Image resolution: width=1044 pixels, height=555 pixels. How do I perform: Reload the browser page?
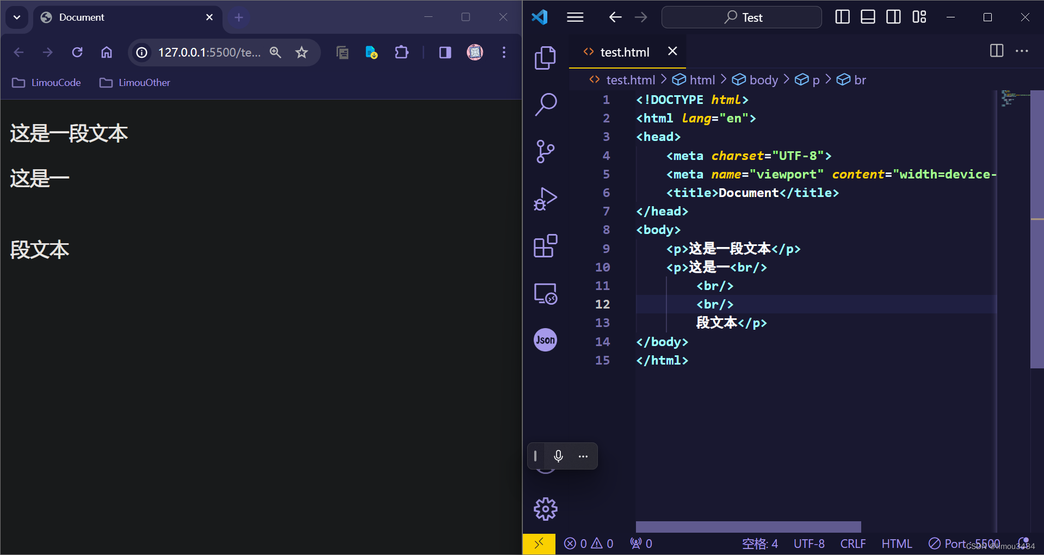pyautogui.click(x=77, y=52)
